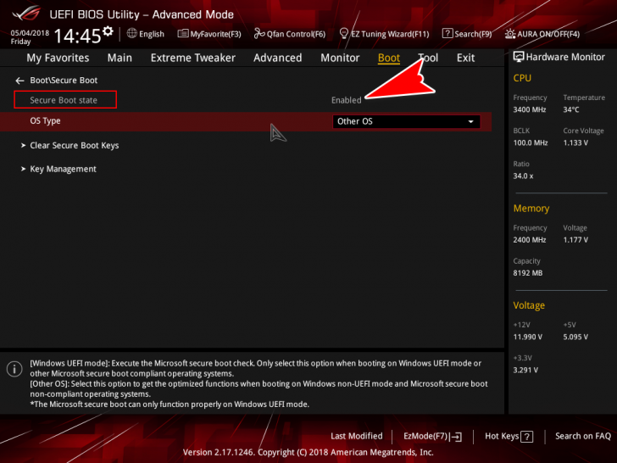Click Qfan Control(F6) label

296,34
